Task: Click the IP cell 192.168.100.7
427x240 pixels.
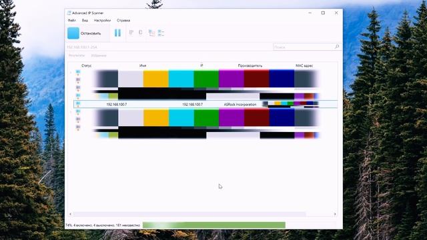Action: coord(192,105)
